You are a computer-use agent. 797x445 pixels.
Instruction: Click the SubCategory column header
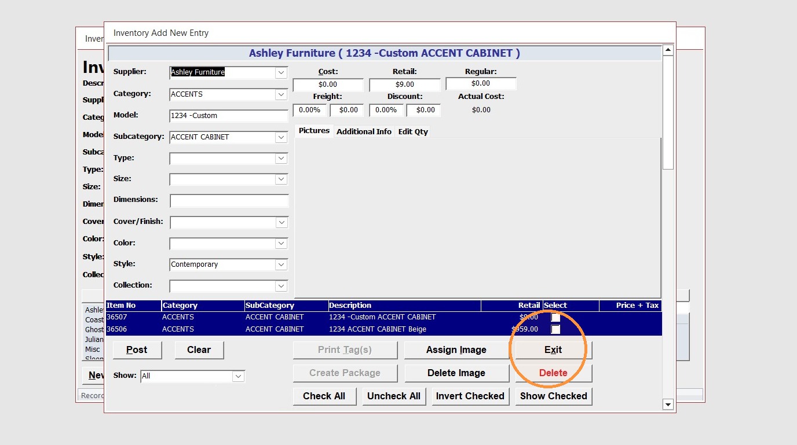coord(286,306)
